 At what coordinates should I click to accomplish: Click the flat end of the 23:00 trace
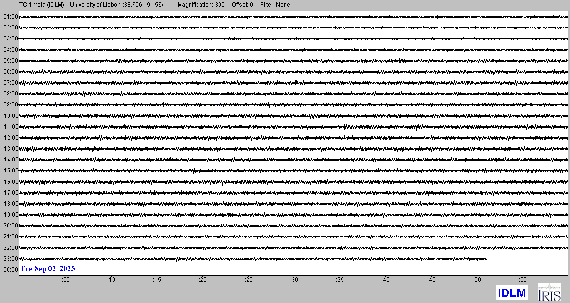coord(527,259)
